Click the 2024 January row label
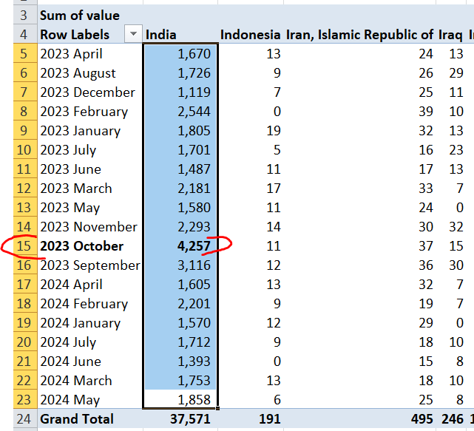The image size is (474, 431). coord(80,323)
